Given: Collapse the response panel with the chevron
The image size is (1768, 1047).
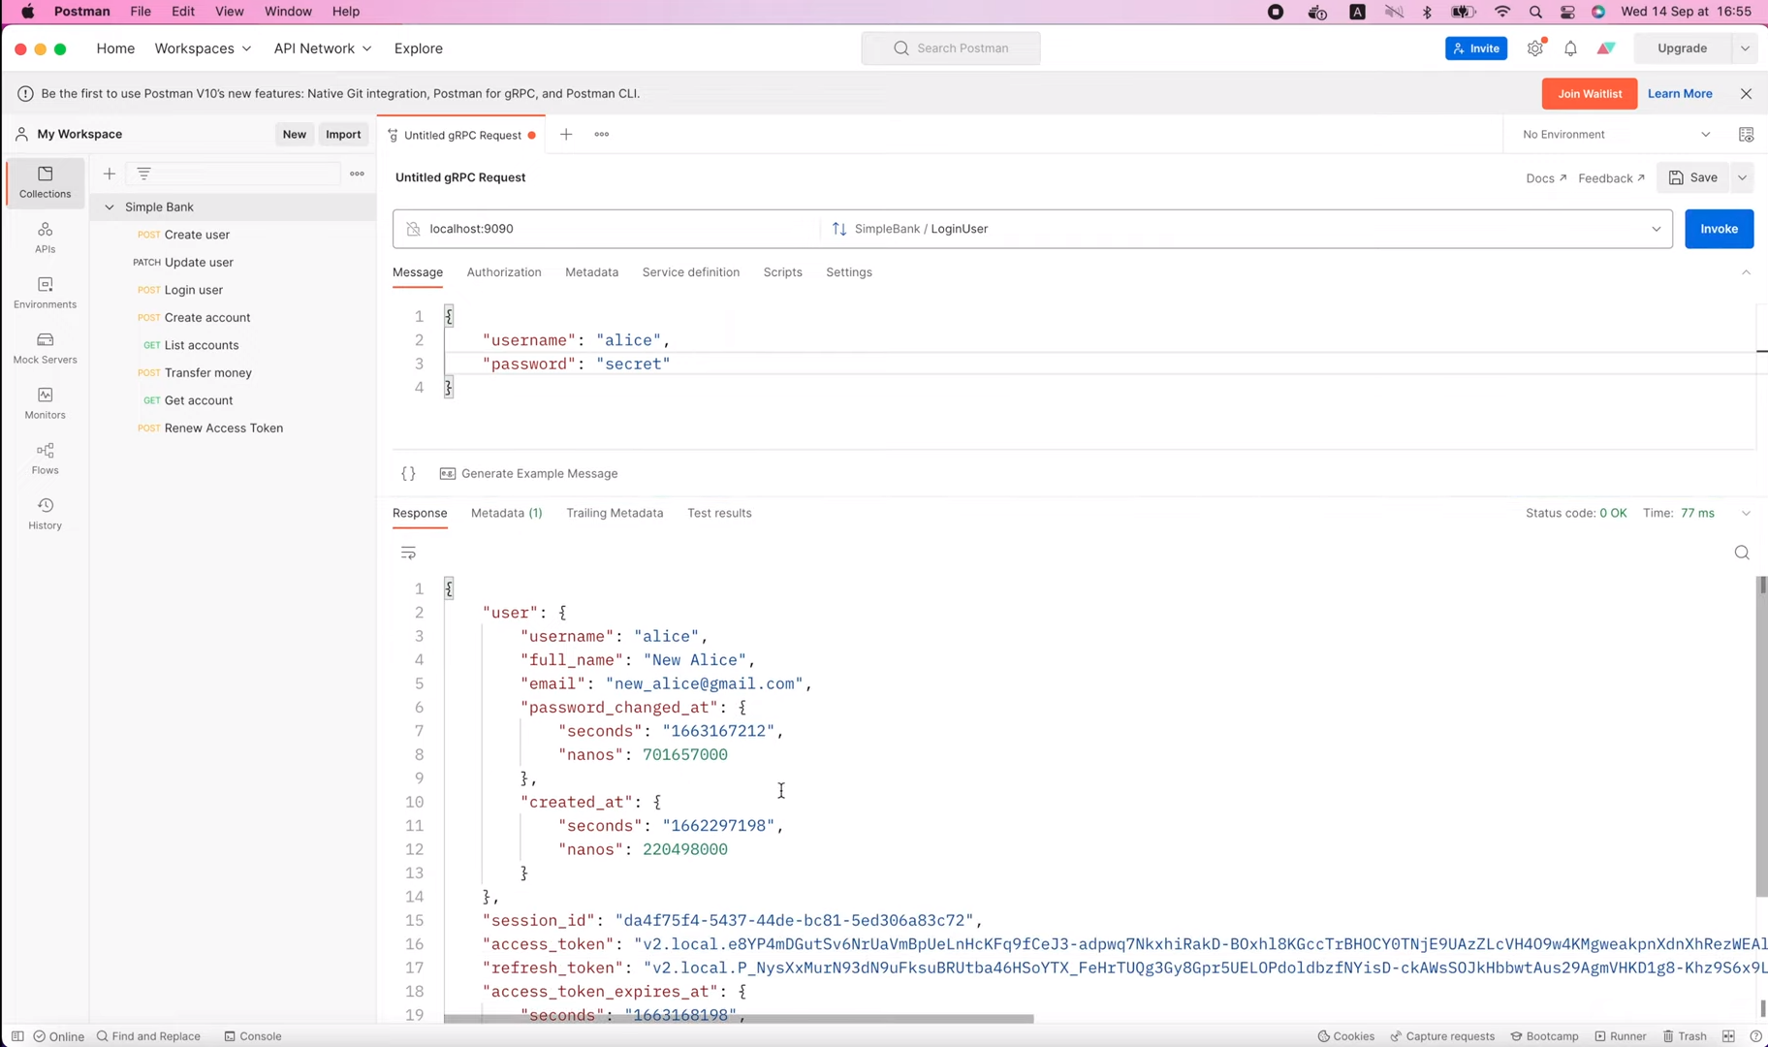Looking at the screenshot, I should pyautogui.click(x=1746, y=513).
